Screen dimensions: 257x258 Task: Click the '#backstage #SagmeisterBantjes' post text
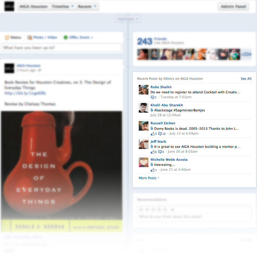coord(179,110)
